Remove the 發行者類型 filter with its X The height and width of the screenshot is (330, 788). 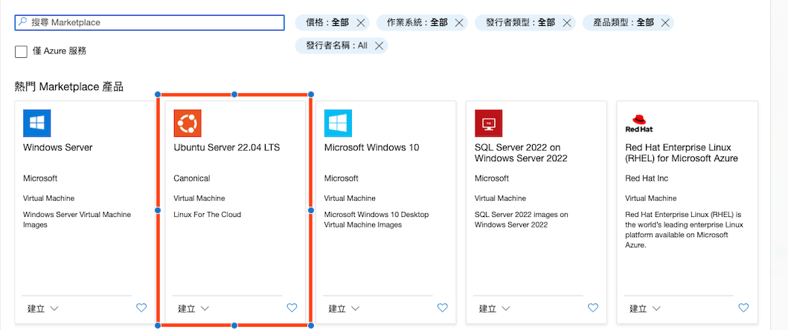click(566, 22)
